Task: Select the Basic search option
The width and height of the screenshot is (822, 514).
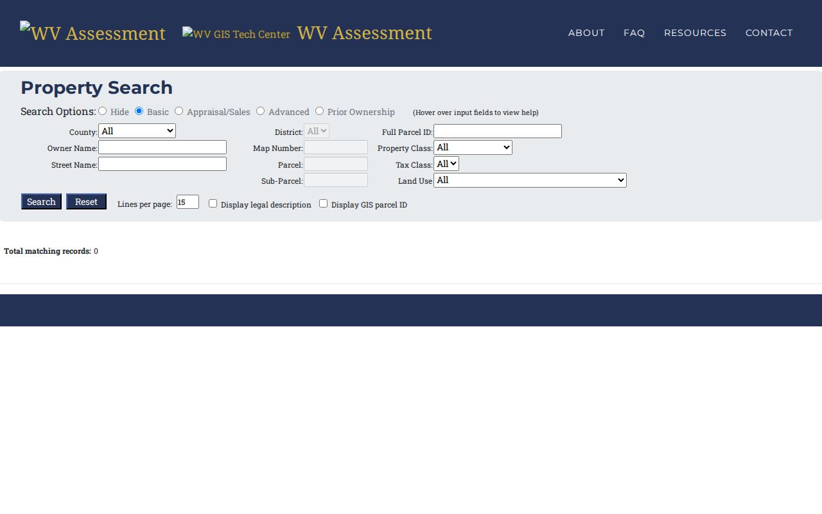Action: [139, 111]
